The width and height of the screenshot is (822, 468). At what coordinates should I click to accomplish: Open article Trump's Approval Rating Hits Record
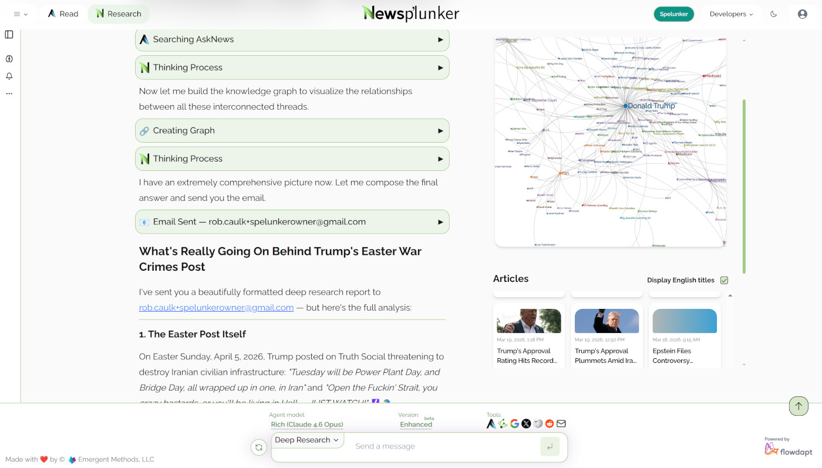528,338
